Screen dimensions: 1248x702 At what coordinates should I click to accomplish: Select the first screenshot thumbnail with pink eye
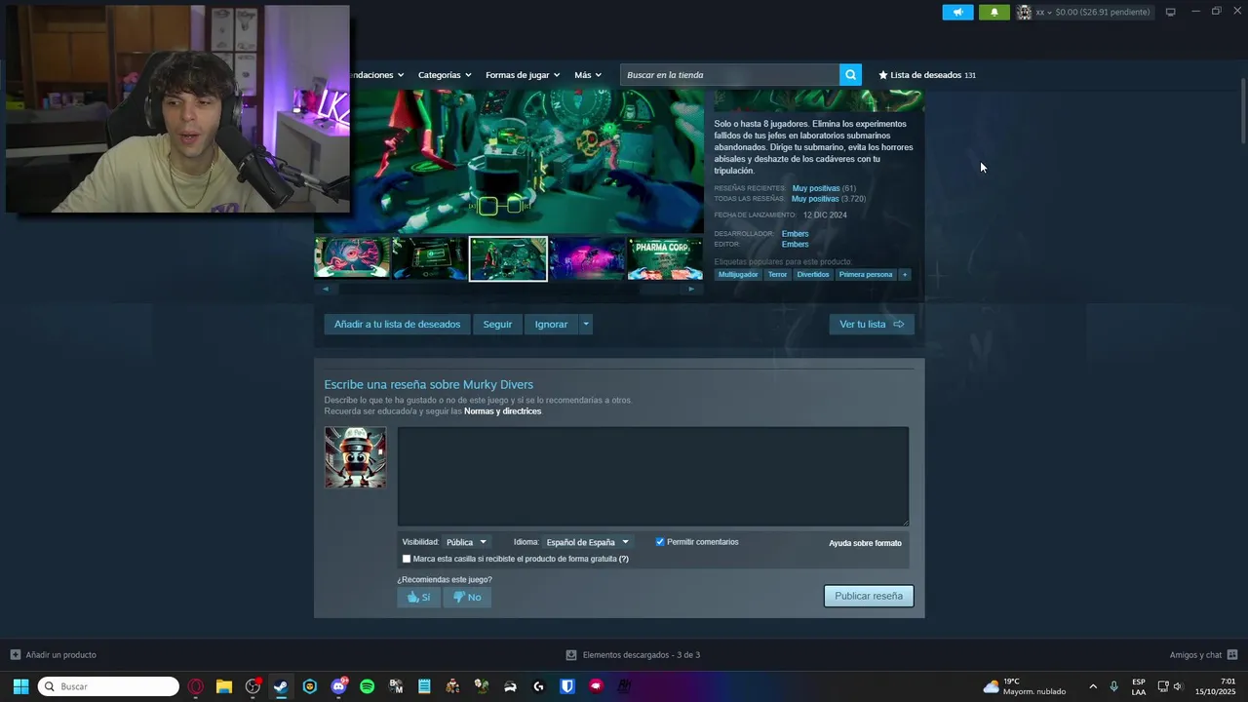pyautogui.click(x=352, y=258)
